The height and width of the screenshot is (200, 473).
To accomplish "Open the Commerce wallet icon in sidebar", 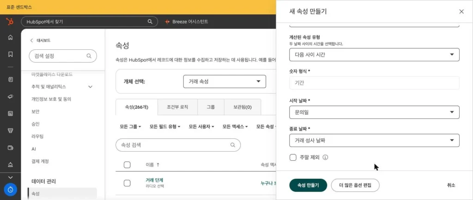I will (x=10, y=148).
